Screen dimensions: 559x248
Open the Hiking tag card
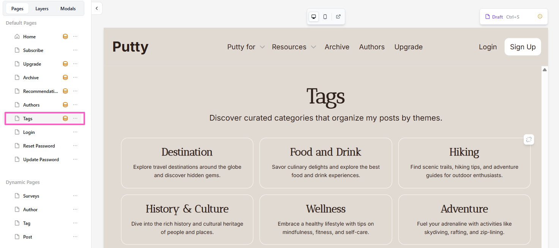click(x=464, y=163)
